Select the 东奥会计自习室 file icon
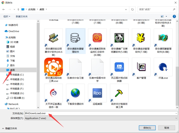Image resolution: width=179 pixels, height=133 pixels. point(75,67)
